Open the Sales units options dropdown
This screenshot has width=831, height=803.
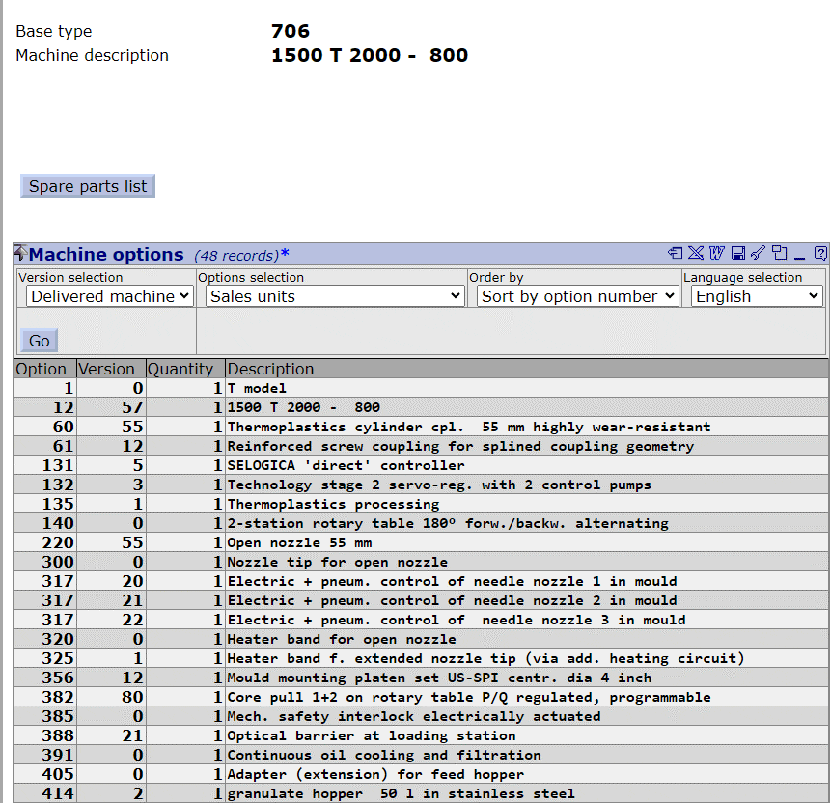click(x=335, y=296)
